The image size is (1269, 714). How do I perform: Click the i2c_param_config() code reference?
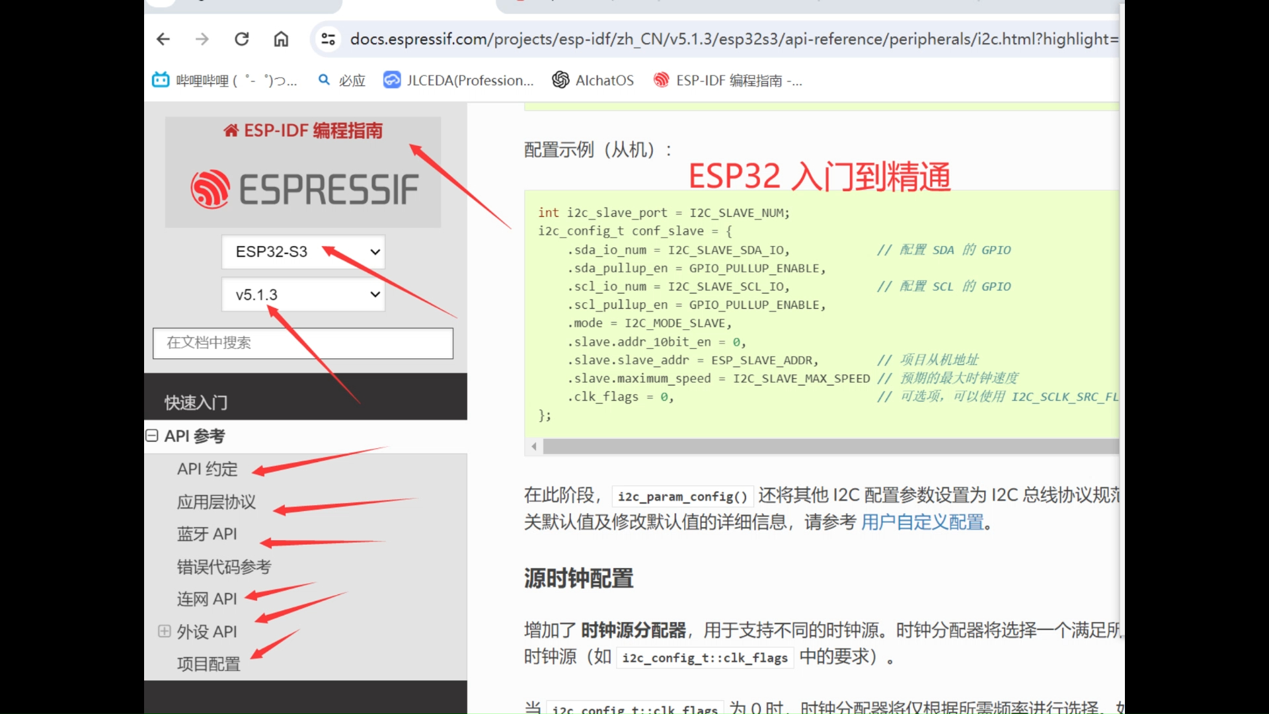pyautogui.click(x=682, y=496)
